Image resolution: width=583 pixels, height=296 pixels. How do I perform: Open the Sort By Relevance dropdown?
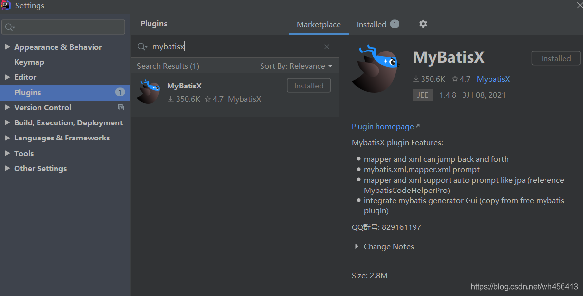click(296, 66)
